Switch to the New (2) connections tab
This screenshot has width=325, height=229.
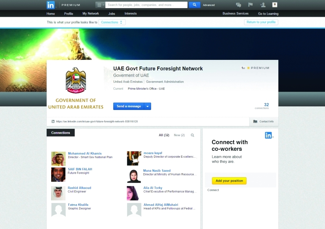pos(179,135)
